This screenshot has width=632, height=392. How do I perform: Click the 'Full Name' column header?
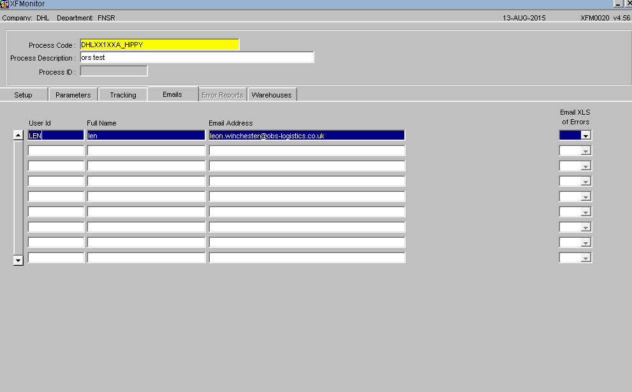101,123
